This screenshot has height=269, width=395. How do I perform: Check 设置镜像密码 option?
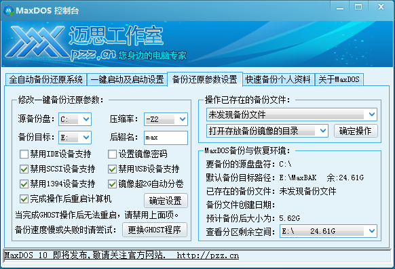(x=113, y=154)
